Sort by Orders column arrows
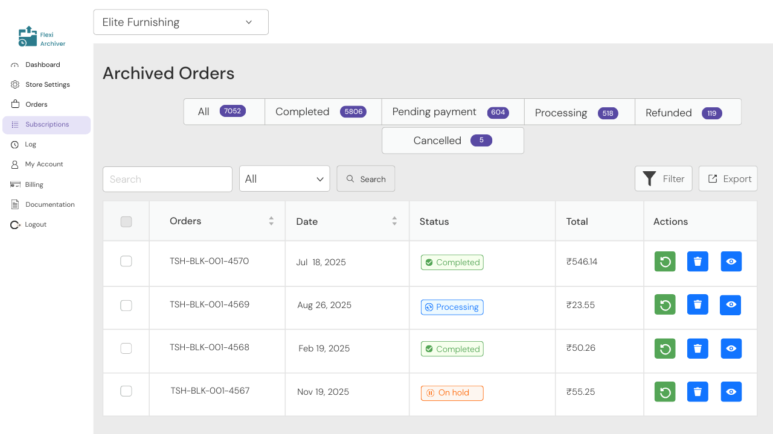773x434 pixels. point(271,221)
